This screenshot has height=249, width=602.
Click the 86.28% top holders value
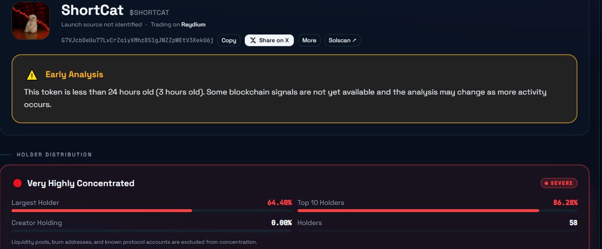(565, 203)
